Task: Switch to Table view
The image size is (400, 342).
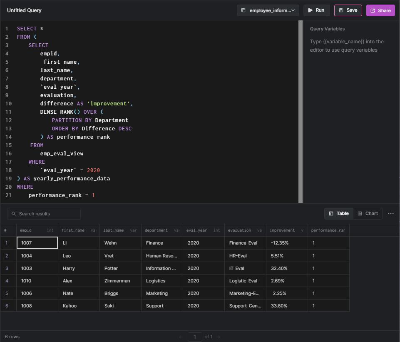Action: point(339,213)
